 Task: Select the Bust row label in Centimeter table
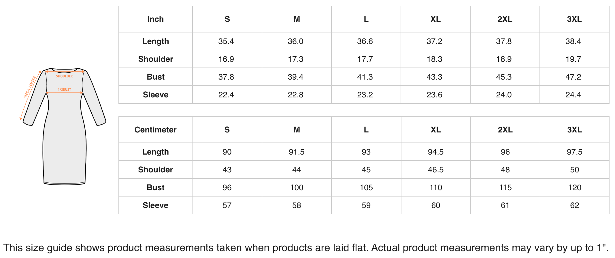(x=156, y=188)
